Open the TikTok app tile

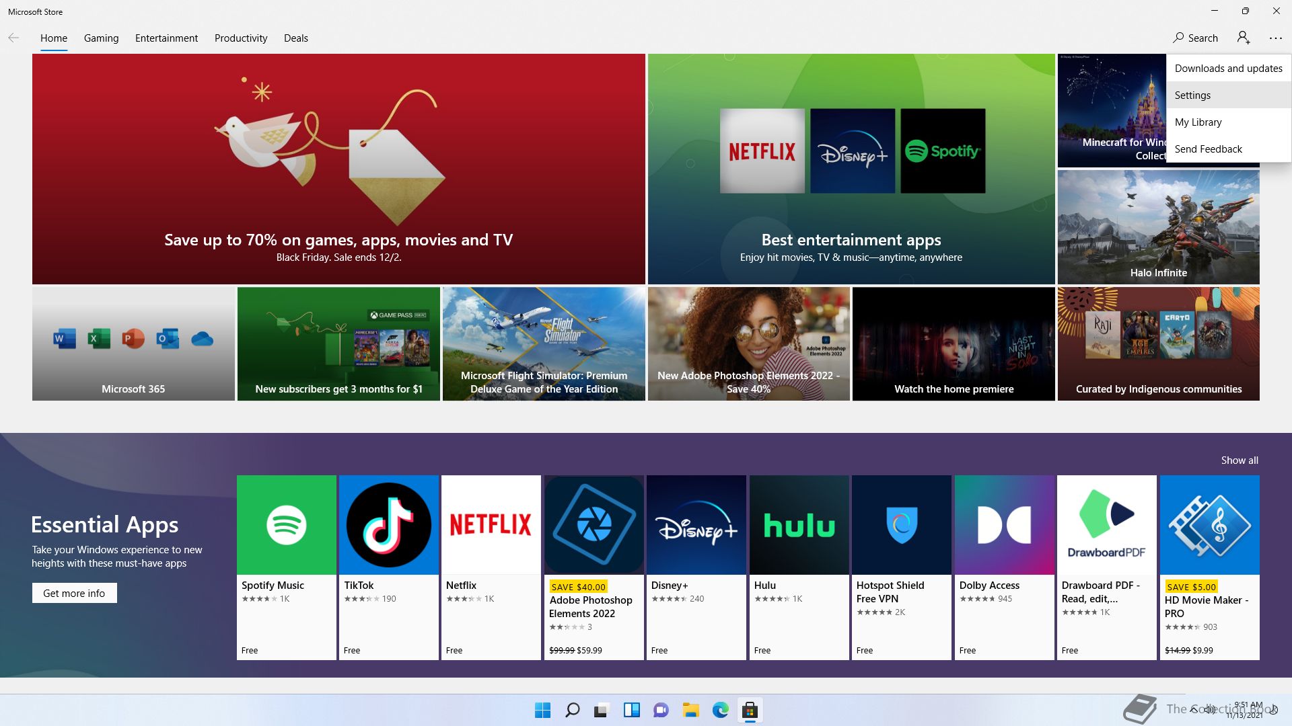pos(389,567)
